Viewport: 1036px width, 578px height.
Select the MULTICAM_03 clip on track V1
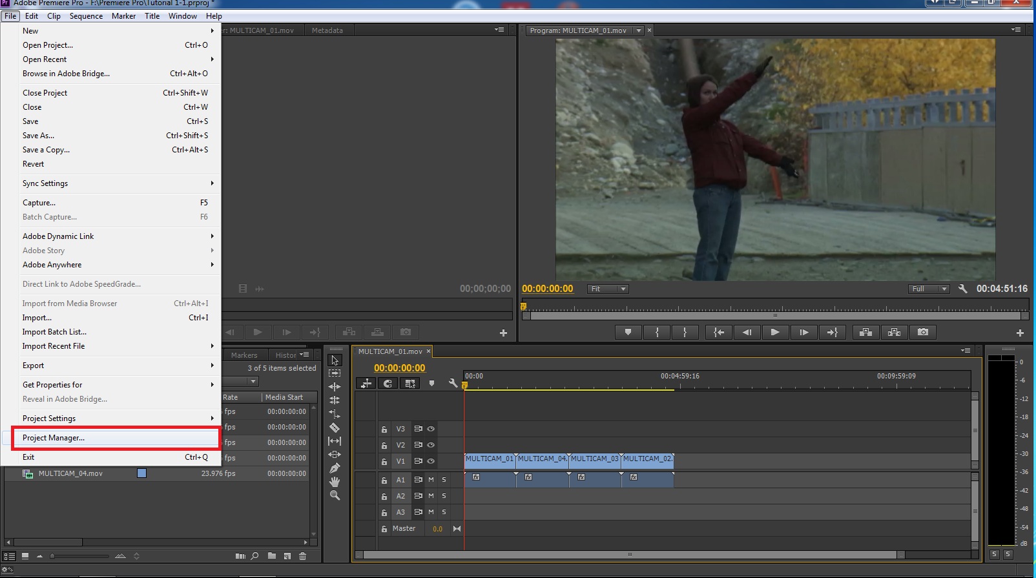click(x=595, y=460)
